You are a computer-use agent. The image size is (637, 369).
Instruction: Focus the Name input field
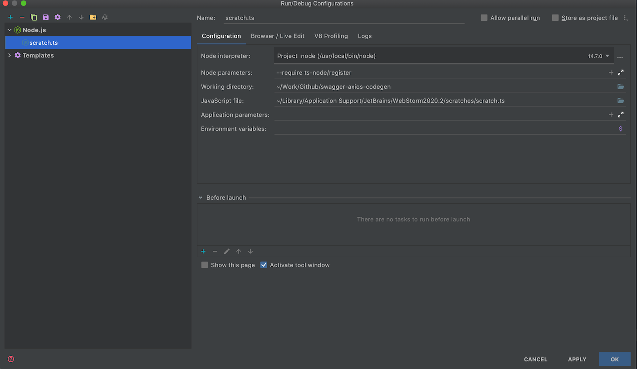coord(344,18)
